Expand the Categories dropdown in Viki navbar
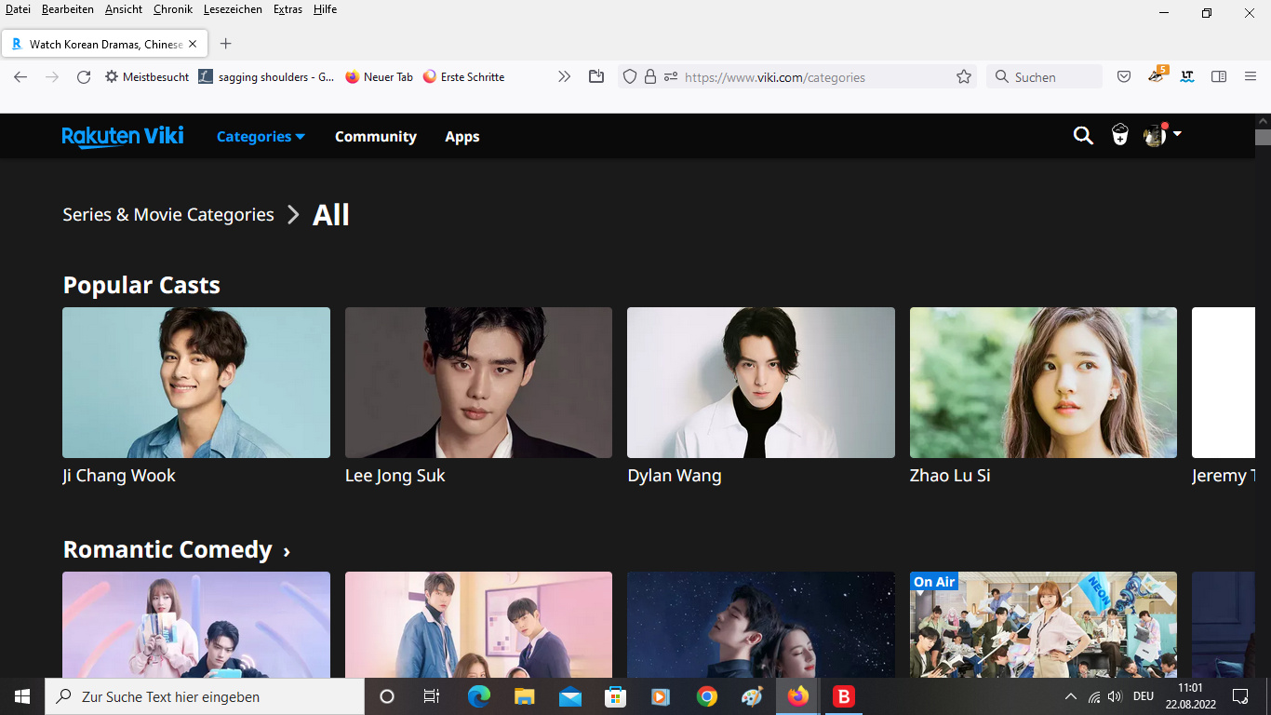This screenshot has height=715, width=1271. pyautogui.click(x=261, y=137)
